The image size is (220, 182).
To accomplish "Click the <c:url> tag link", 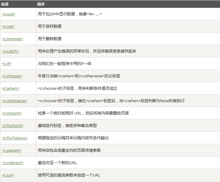I will coord(8,175).
